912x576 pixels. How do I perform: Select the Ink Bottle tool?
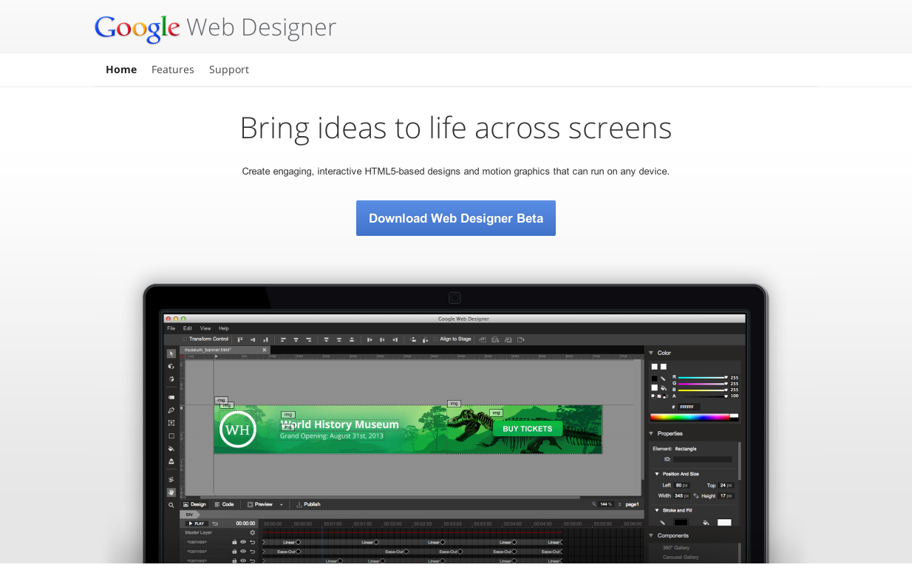(171, 461)
